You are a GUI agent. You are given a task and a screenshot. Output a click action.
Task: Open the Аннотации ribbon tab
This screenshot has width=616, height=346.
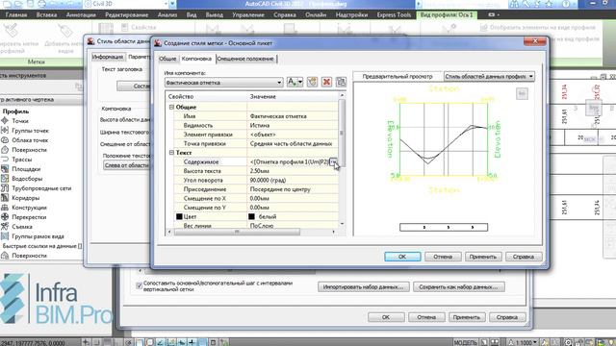click(81, 15)
